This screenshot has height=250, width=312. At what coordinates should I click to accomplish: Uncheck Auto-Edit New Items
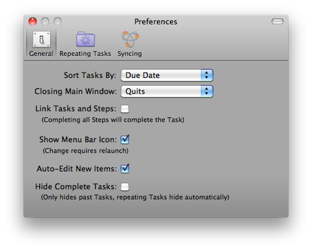125,169
